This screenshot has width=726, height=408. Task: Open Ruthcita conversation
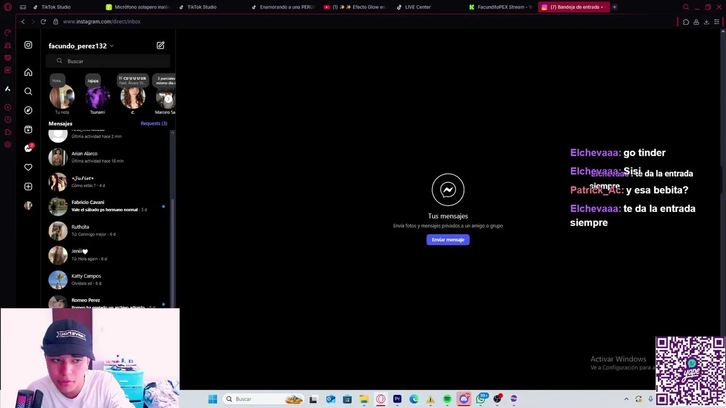click(x=109, y=231)
